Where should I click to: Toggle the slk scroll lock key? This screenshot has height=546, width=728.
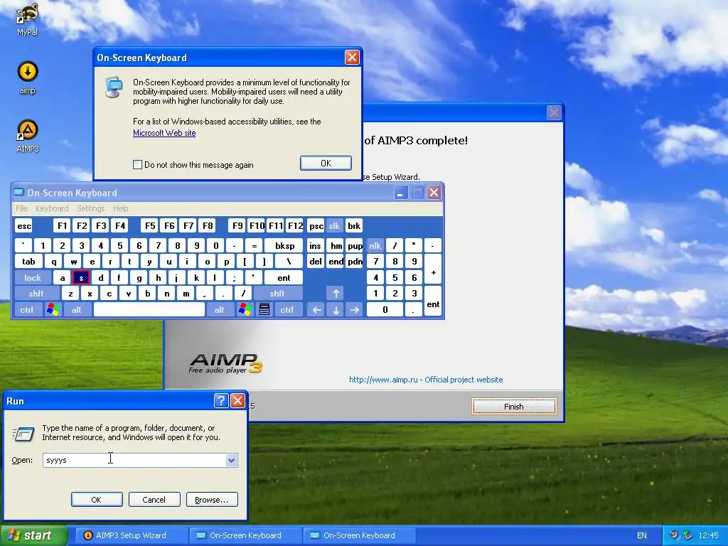pyautogui.click(x=334, y=226)
